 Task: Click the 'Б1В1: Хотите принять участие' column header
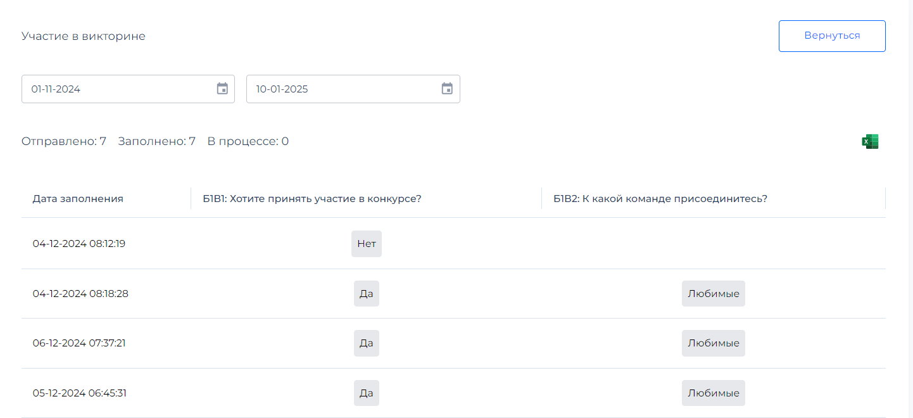tap(312, 198)
